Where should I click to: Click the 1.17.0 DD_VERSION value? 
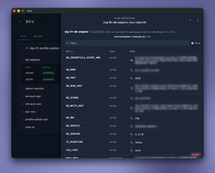[x=139, y=135]
